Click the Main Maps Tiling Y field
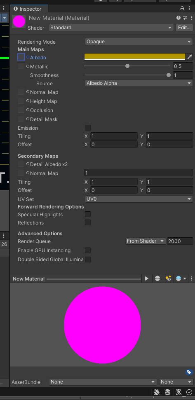The height and width of the screenshot is (400, 195). click(x=169, y=136)
